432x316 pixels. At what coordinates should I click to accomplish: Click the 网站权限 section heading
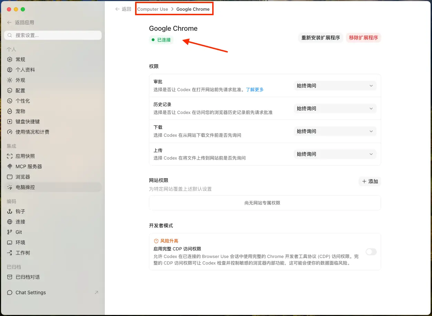click(x=159, y=180)
